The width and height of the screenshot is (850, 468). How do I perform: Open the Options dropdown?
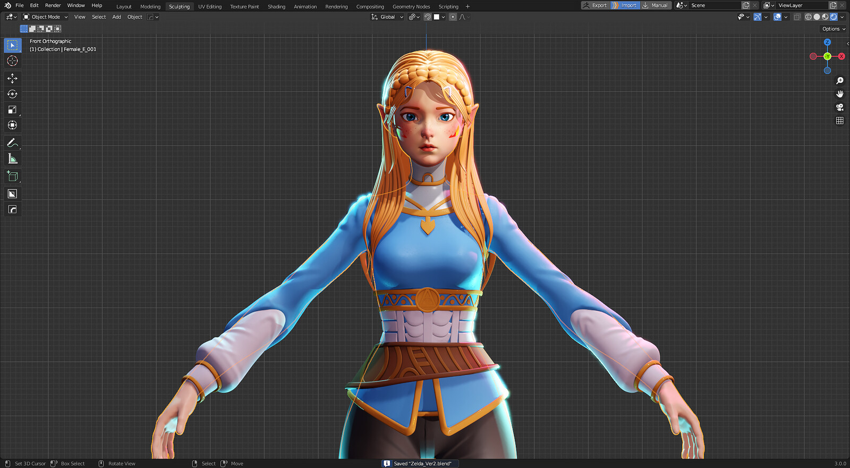tap(834, 29)
